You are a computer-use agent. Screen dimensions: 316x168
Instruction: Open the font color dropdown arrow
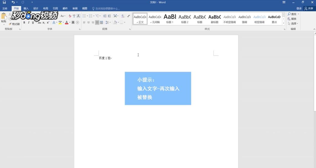(69, 22)
